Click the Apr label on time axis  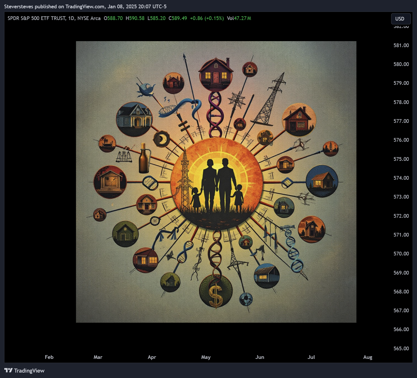click(152, 357)
